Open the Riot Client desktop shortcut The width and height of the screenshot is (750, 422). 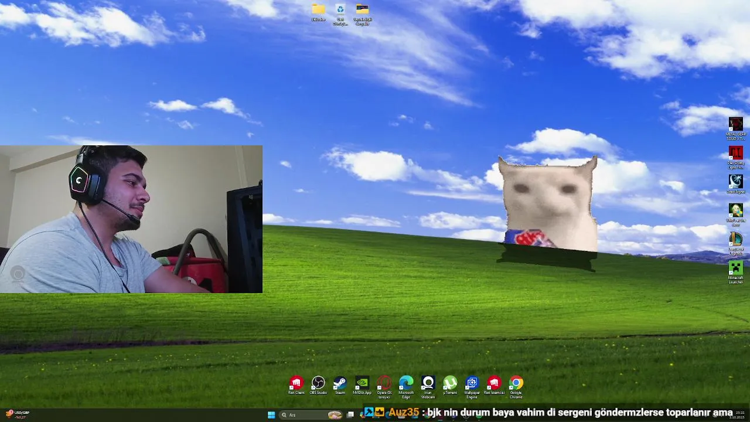click(296, 385)
